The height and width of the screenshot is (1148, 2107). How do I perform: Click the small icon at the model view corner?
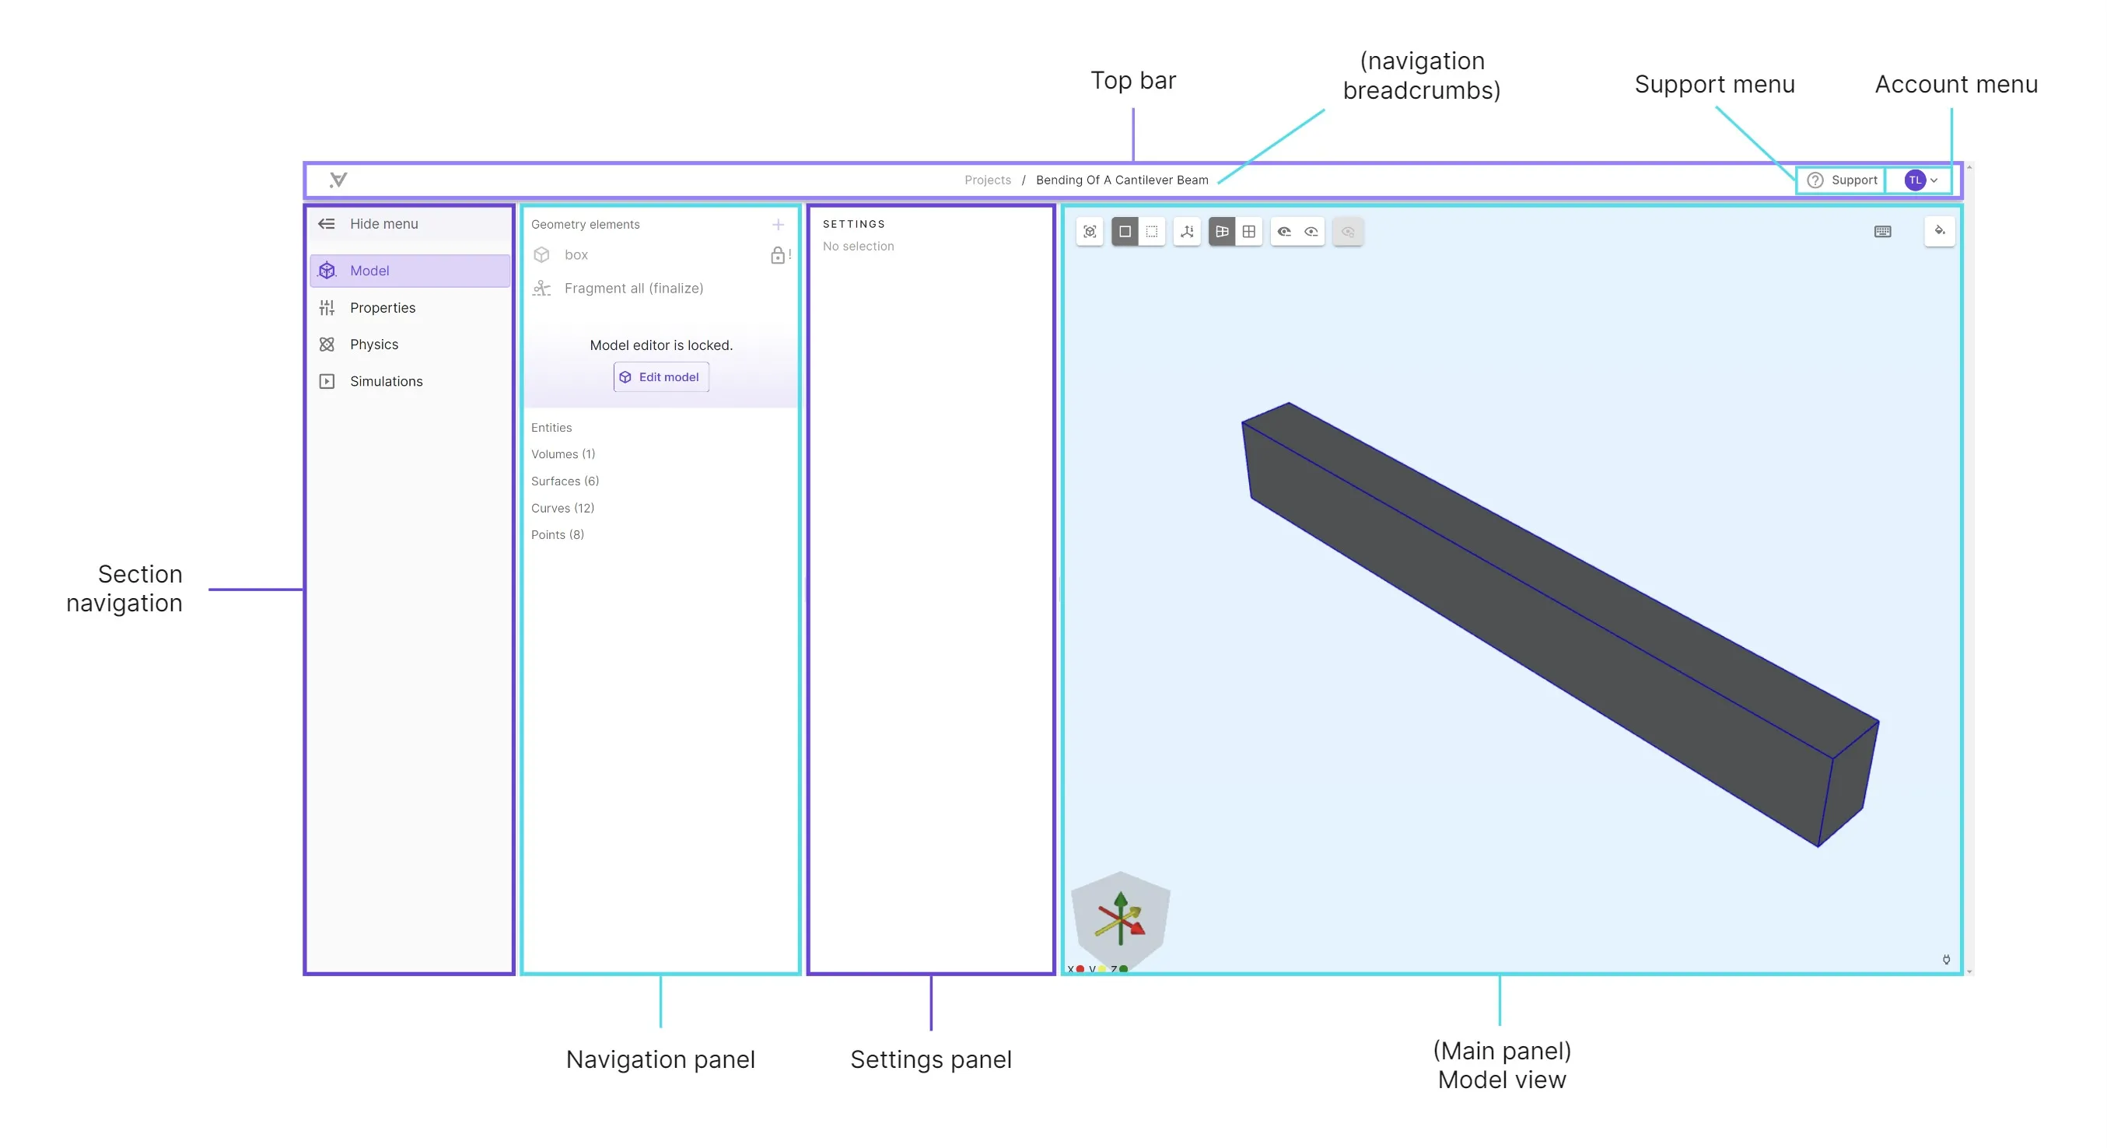(1946, 959)
